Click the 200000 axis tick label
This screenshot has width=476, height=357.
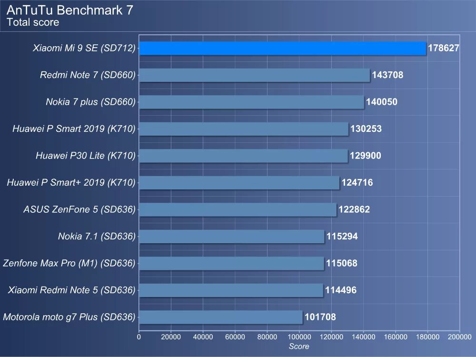pyautogui.click(x=460, y=337)
